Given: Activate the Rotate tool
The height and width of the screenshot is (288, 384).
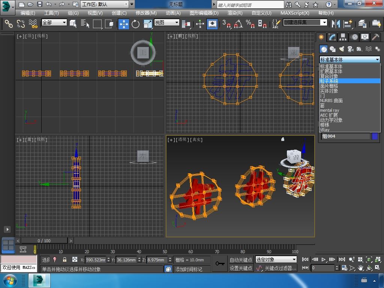Looking at the screenshot, I should pos(135,24).
